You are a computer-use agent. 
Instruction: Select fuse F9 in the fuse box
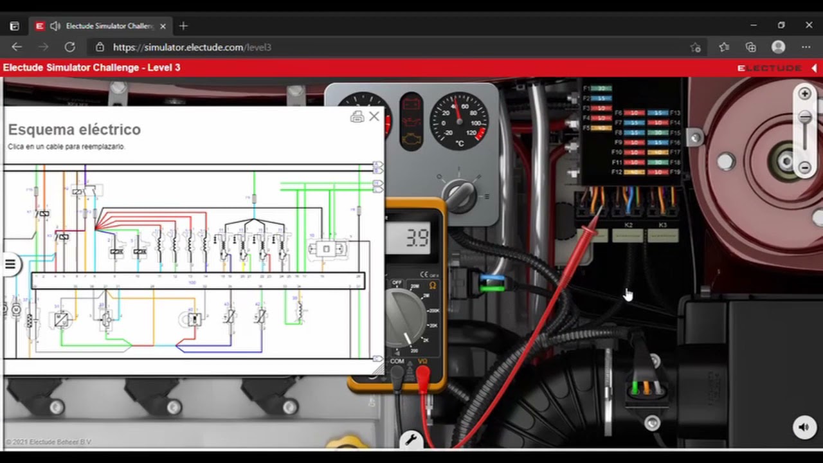pos(634,142)
